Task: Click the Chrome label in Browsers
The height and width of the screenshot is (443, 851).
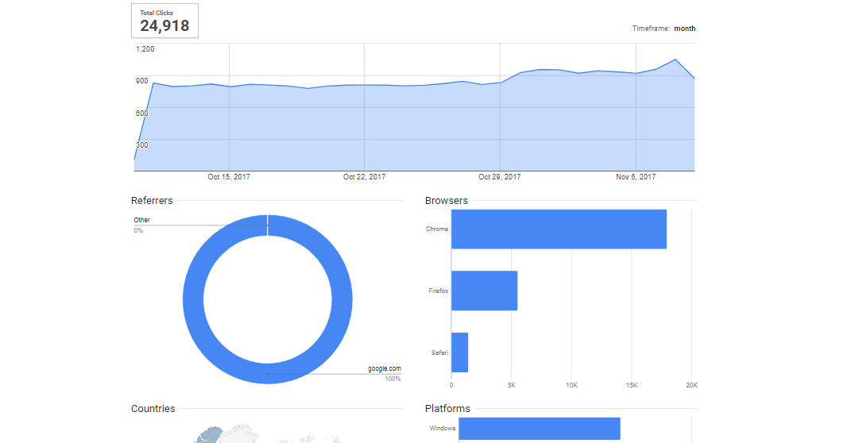Action: [x=437, y=229]
